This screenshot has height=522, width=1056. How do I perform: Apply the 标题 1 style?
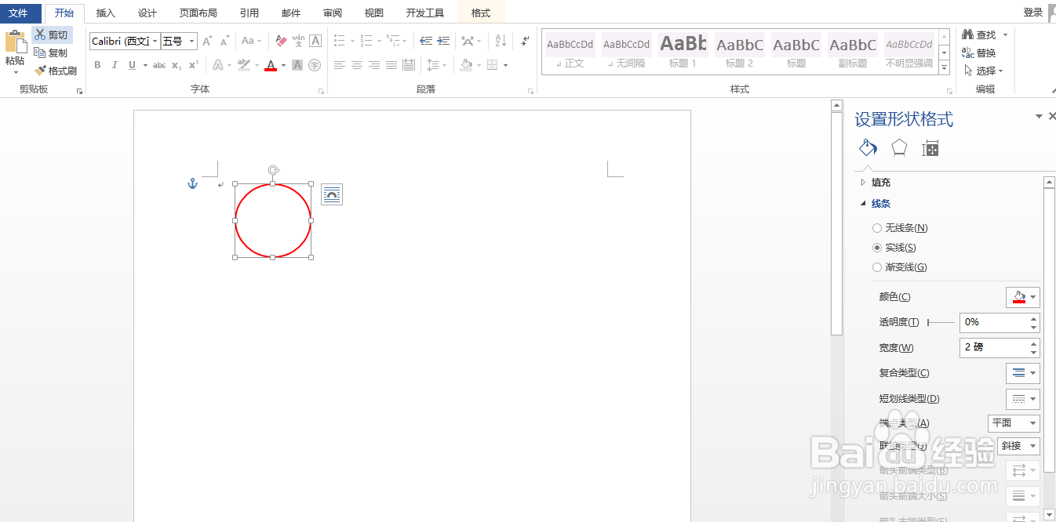[683, 53]
